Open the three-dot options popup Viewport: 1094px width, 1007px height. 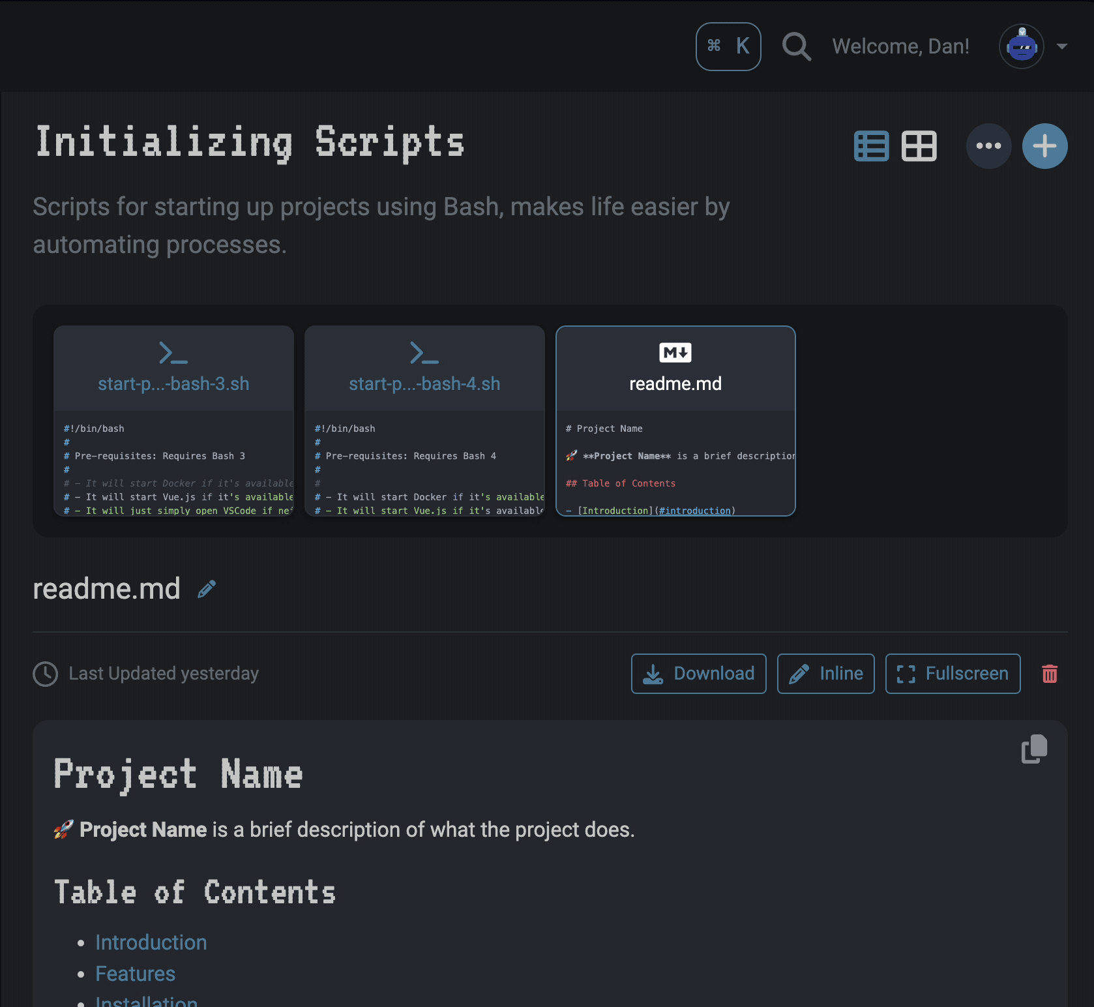(988, 145)
